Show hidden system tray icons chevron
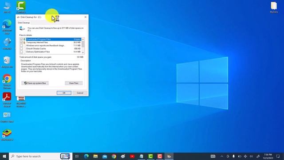Image resolution: width=284 pixels, height=160 pixels. point(222,156)
